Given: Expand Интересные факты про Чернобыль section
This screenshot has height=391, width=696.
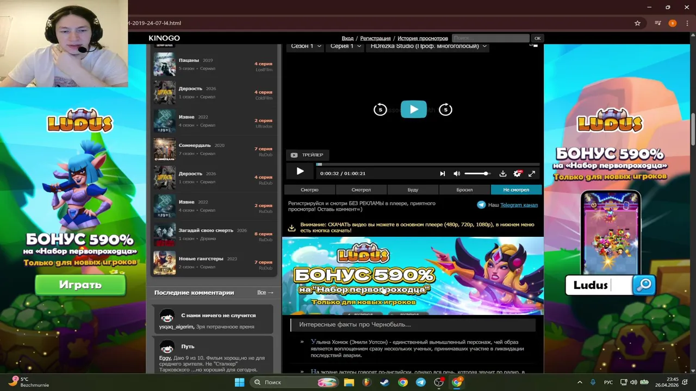Looking at the screenshot, I should 413,324.
